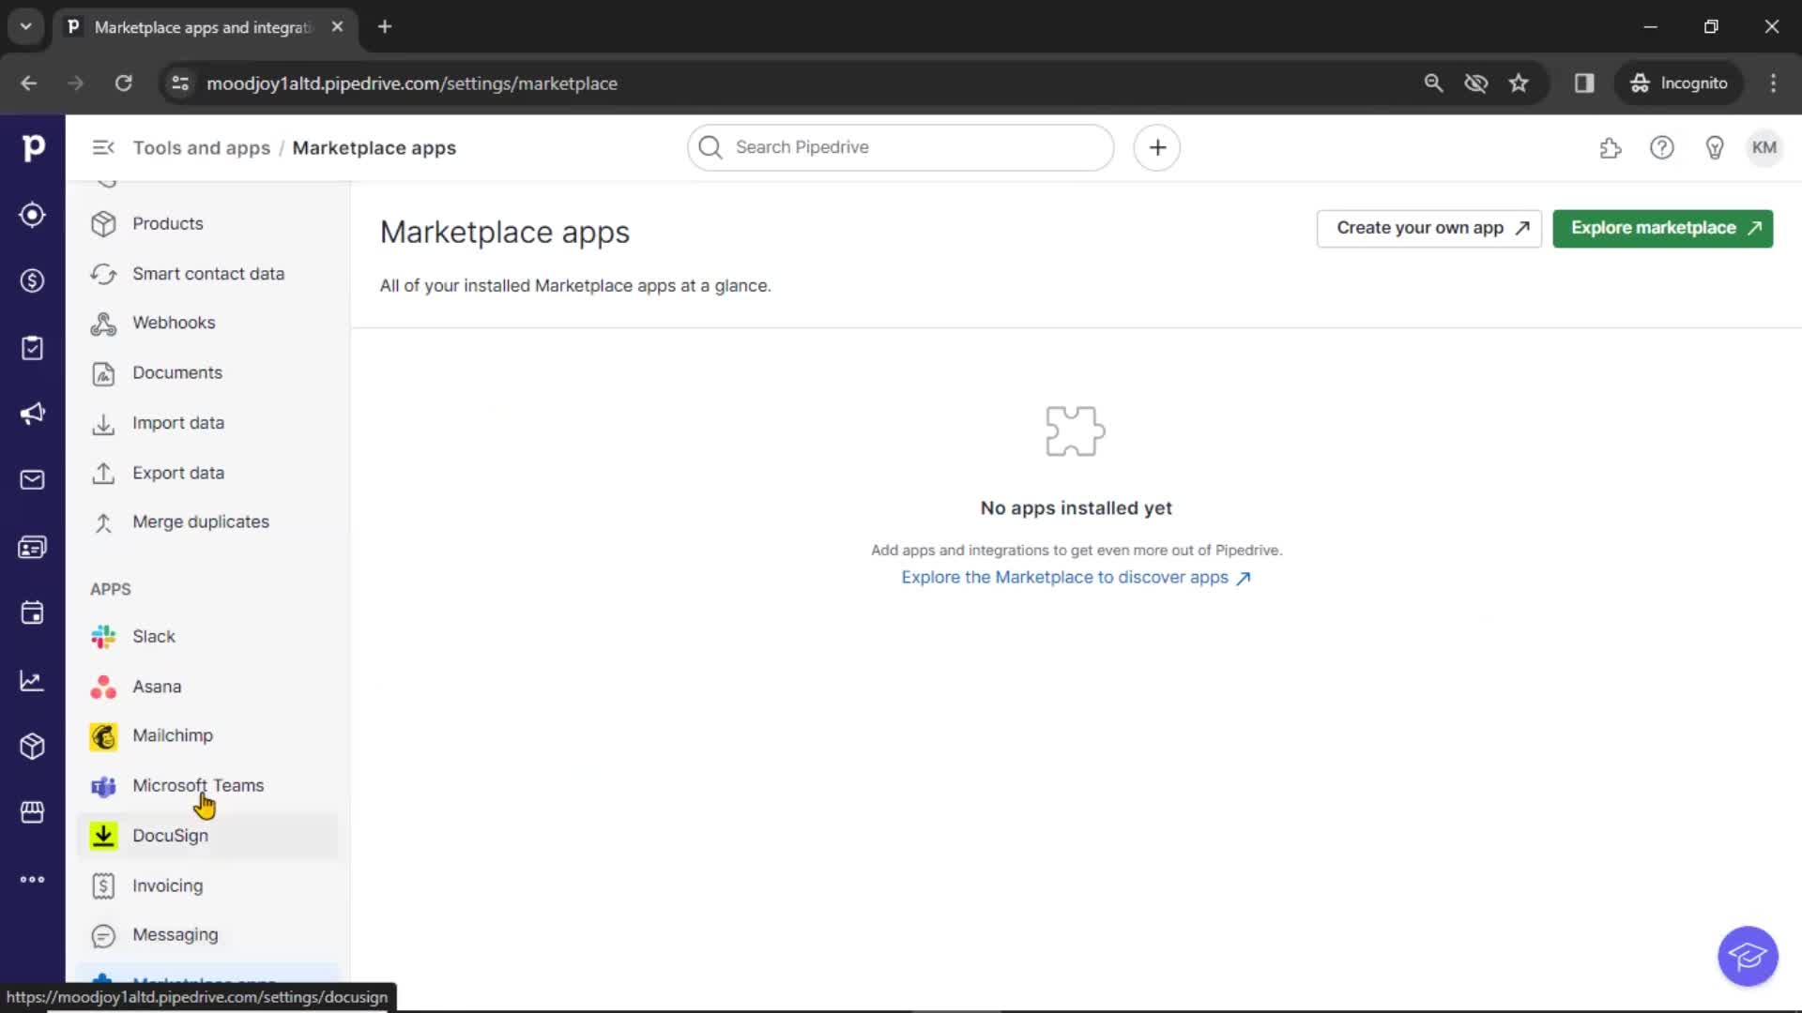The height and width of the screenshot is (1013, 1802).
Task: Collapse the settings menu with hamburger icon
Action: 103,147
